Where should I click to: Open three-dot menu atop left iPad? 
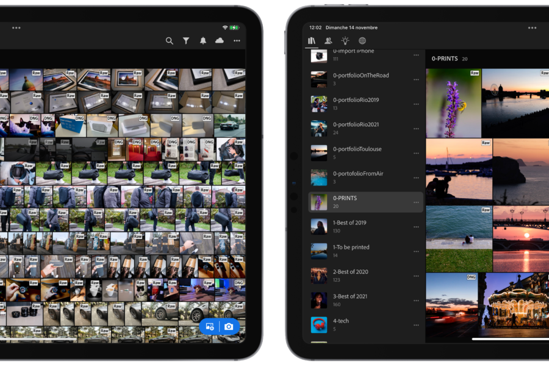16,27
